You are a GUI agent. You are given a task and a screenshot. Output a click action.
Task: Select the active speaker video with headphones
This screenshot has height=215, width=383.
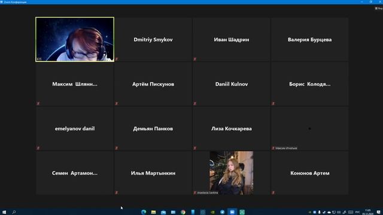[75, 39]
